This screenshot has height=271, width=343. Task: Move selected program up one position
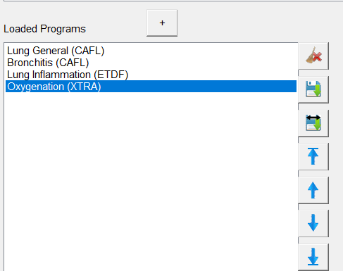[x=313, y=190]
